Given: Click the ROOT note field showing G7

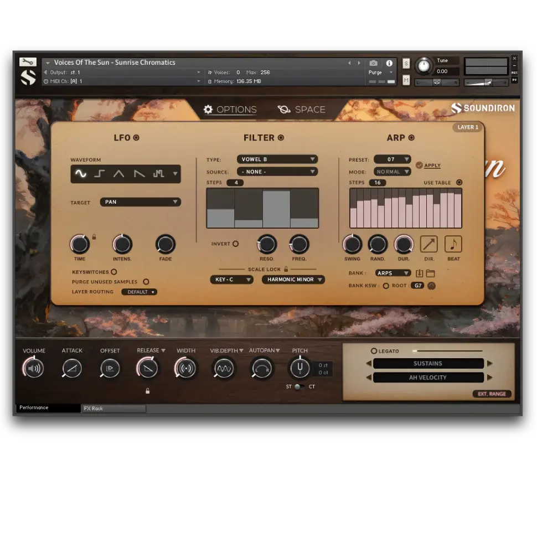Looking at the screenshot, I should click(418, 286).
